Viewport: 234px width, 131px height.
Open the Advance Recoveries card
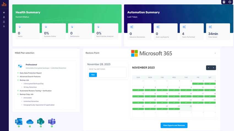tap(139, 31)
